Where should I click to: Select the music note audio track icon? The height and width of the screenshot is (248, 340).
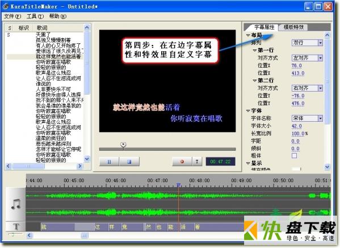16,204
